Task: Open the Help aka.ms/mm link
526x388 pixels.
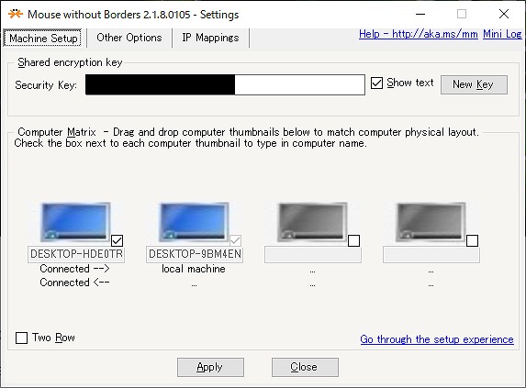Action: pyautogui.click(x=419, y=34)
